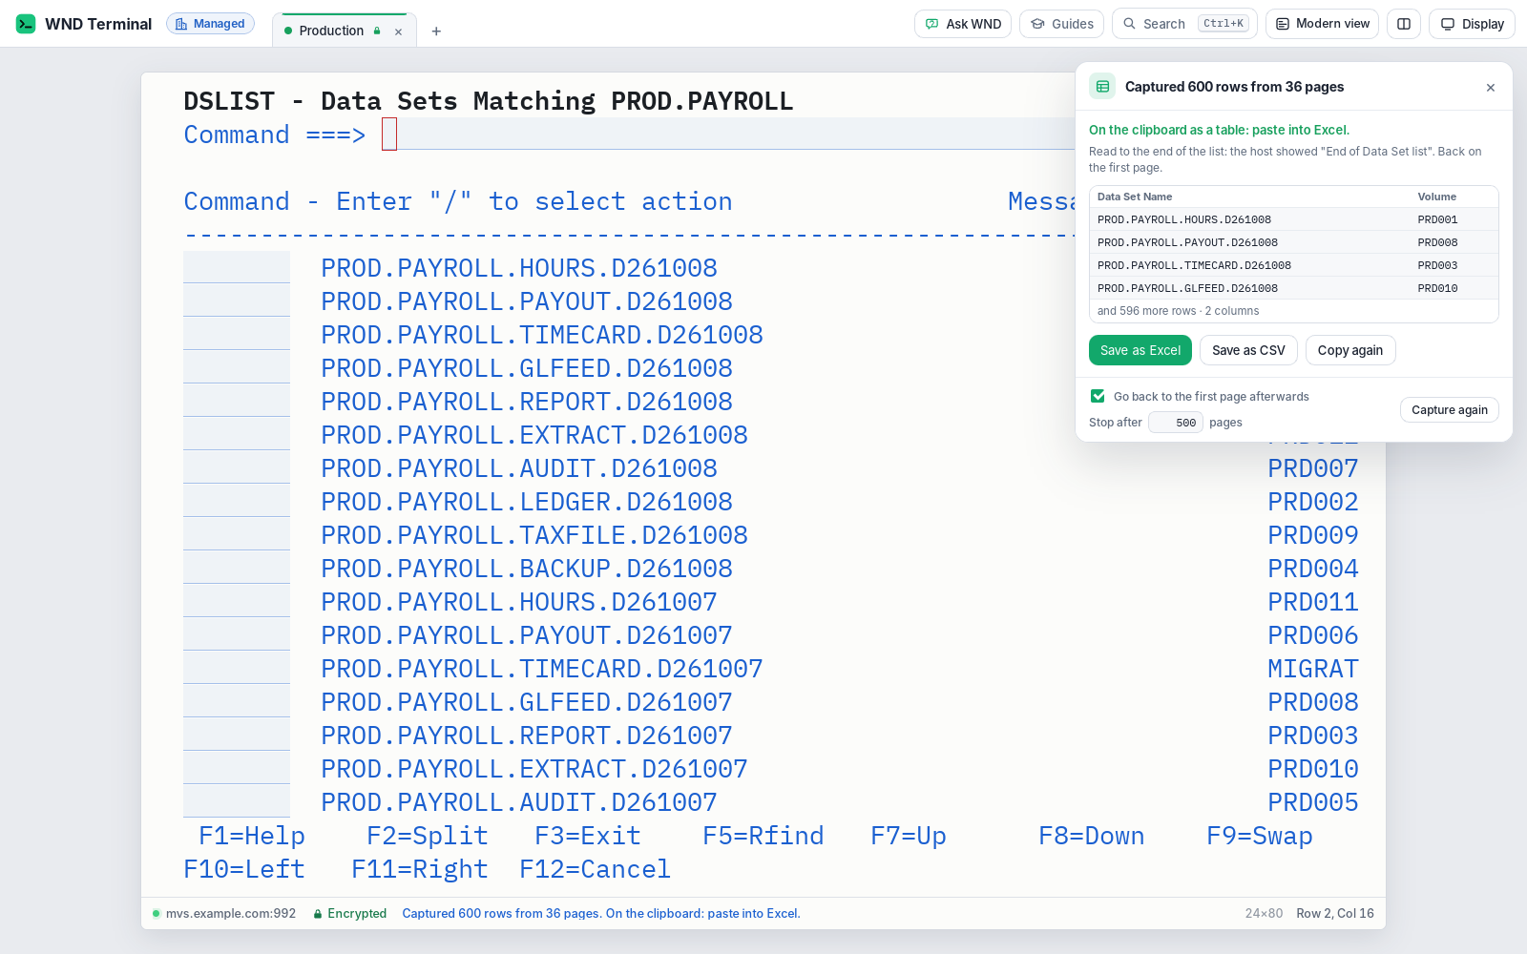Image resolution: width=1527 pixels, height=954 pixels.
Task: Open the Managed badge
Action: [210, 24]
